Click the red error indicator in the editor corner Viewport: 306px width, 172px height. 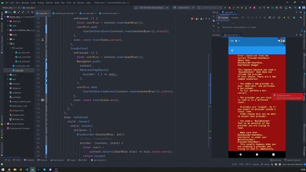[192, 19]
